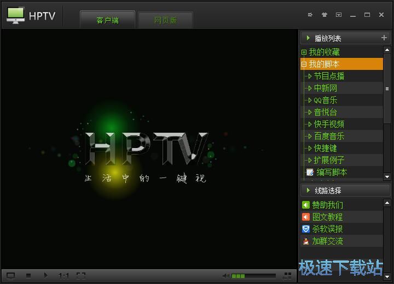
Task: Click the triangle icon beside 百度音乐
Action: tap(310, 136)
